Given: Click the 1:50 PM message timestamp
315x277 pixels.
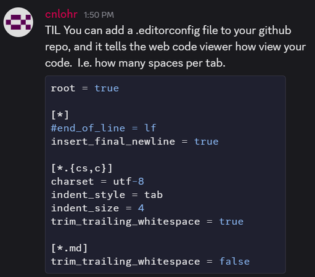Looking at the screenshot, I should tap(99, 15).
